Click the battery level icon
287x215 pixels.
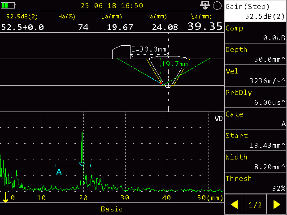8,5
